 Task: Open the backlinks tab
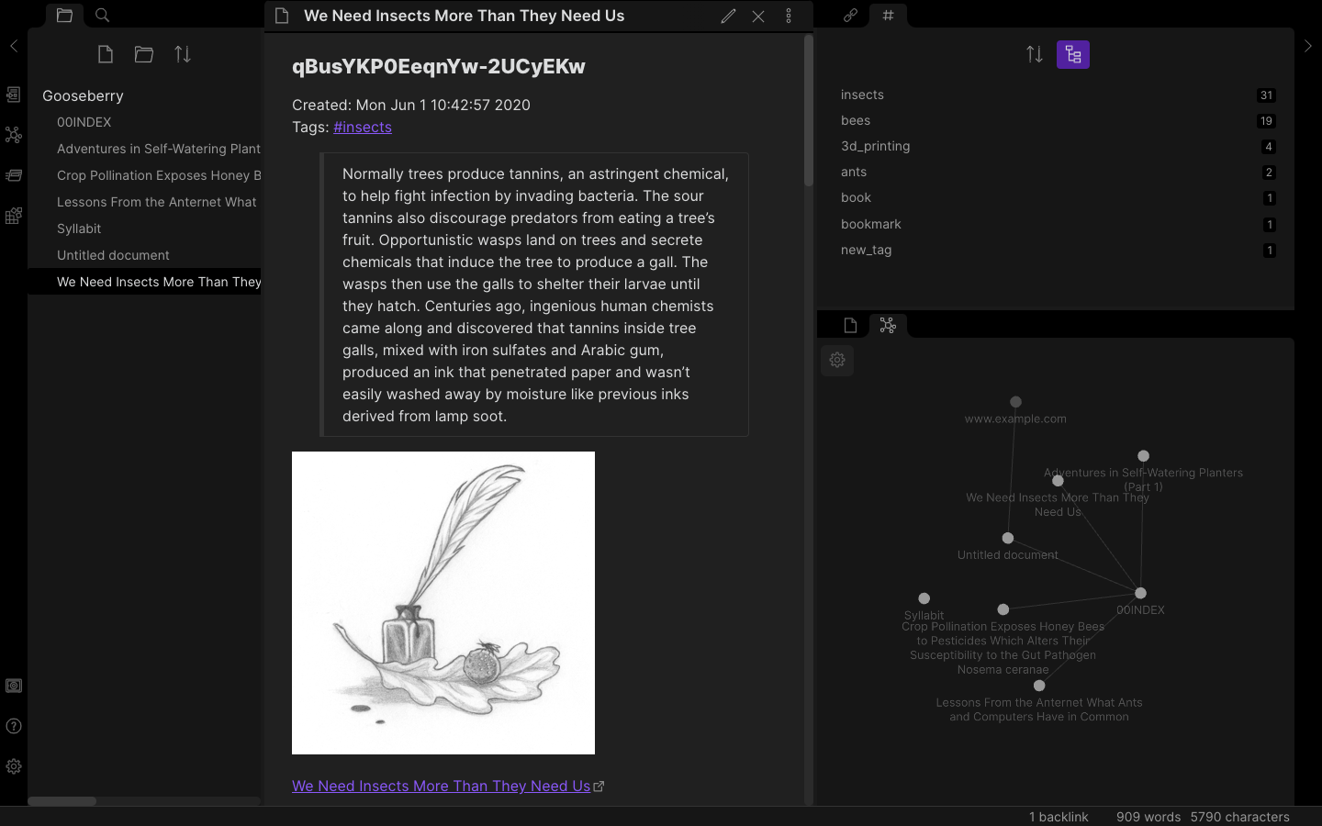click(850, 16)
